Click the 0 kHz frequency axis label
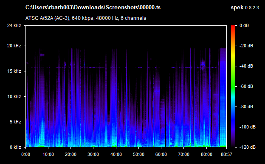This screenshot has height=164, width=265. pyautogui.click(x=15, y=147)
